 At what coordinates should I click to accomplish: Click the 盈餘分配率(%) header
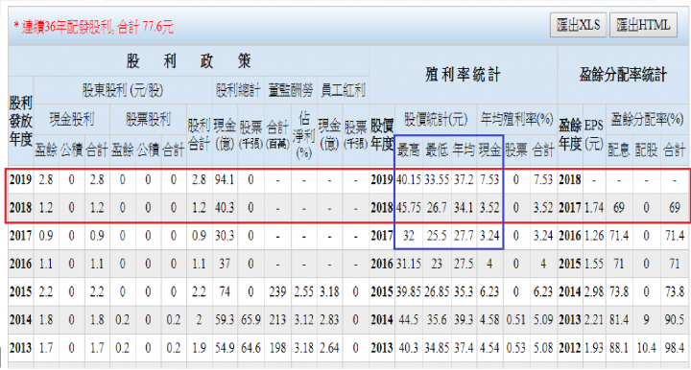pyautogui.click(x=647, y=119)
